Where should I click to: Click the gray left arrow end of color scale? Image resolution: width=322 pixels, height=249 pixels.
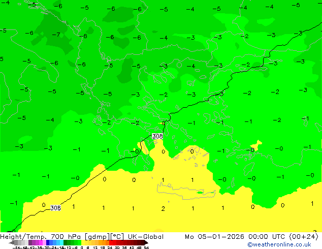12,243
